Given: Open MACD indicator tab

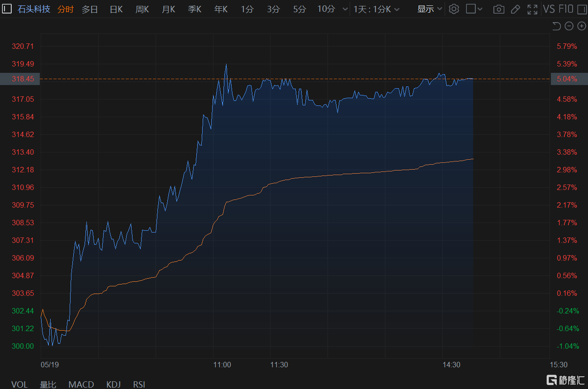Looking at the screenshot, I should tap(81, 384).
